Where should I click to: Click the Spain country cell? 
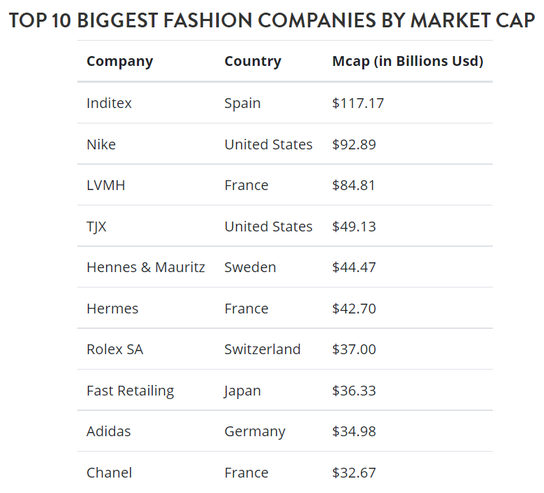tap(242, 103)
